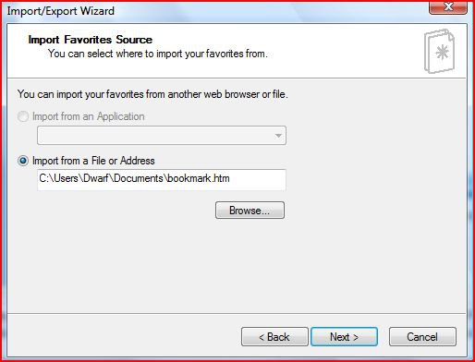Click the 'C:\Users' part of the file path

pos(58,178)
